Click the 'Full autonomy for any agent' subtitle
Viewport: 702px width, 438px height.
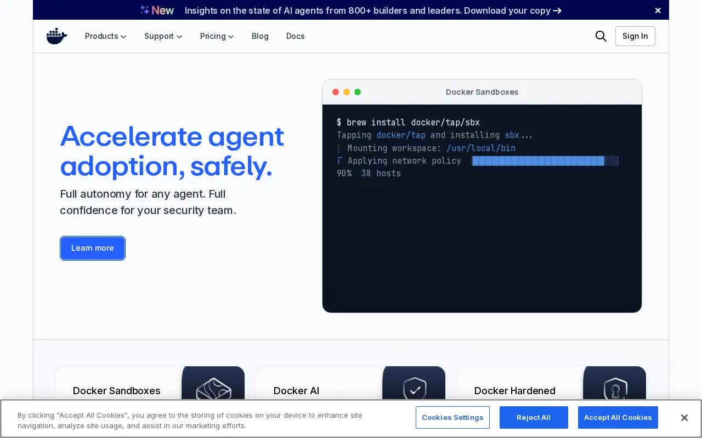tap(148, 202)
